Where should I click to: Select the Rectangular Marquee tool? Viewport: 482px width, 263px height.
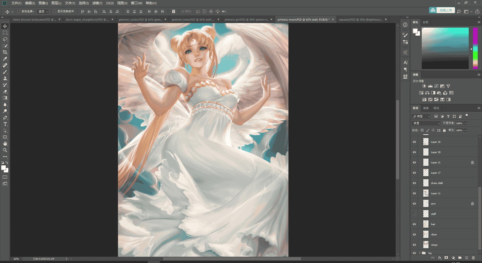[5, 33]
